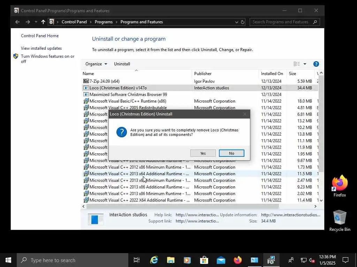Open the Support link URL in details pane
Image resolution: width=357 pixels, height=267 pixels.
pos(197,221)
